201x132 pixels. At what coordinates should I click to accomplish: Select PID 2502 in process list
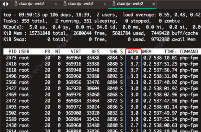pos(11,113)
